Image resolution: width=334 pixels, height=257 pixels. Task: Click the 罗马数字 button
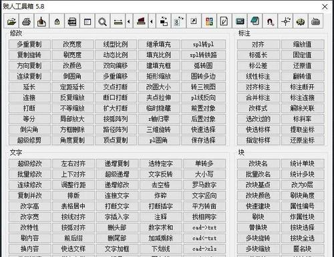pos(204,185)
